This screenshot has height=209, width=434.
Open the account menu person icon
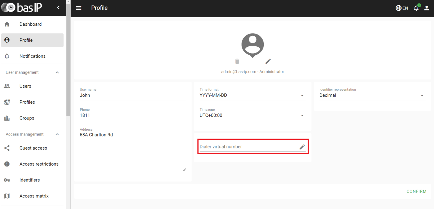pyautogui.click(x=426, y=8)
